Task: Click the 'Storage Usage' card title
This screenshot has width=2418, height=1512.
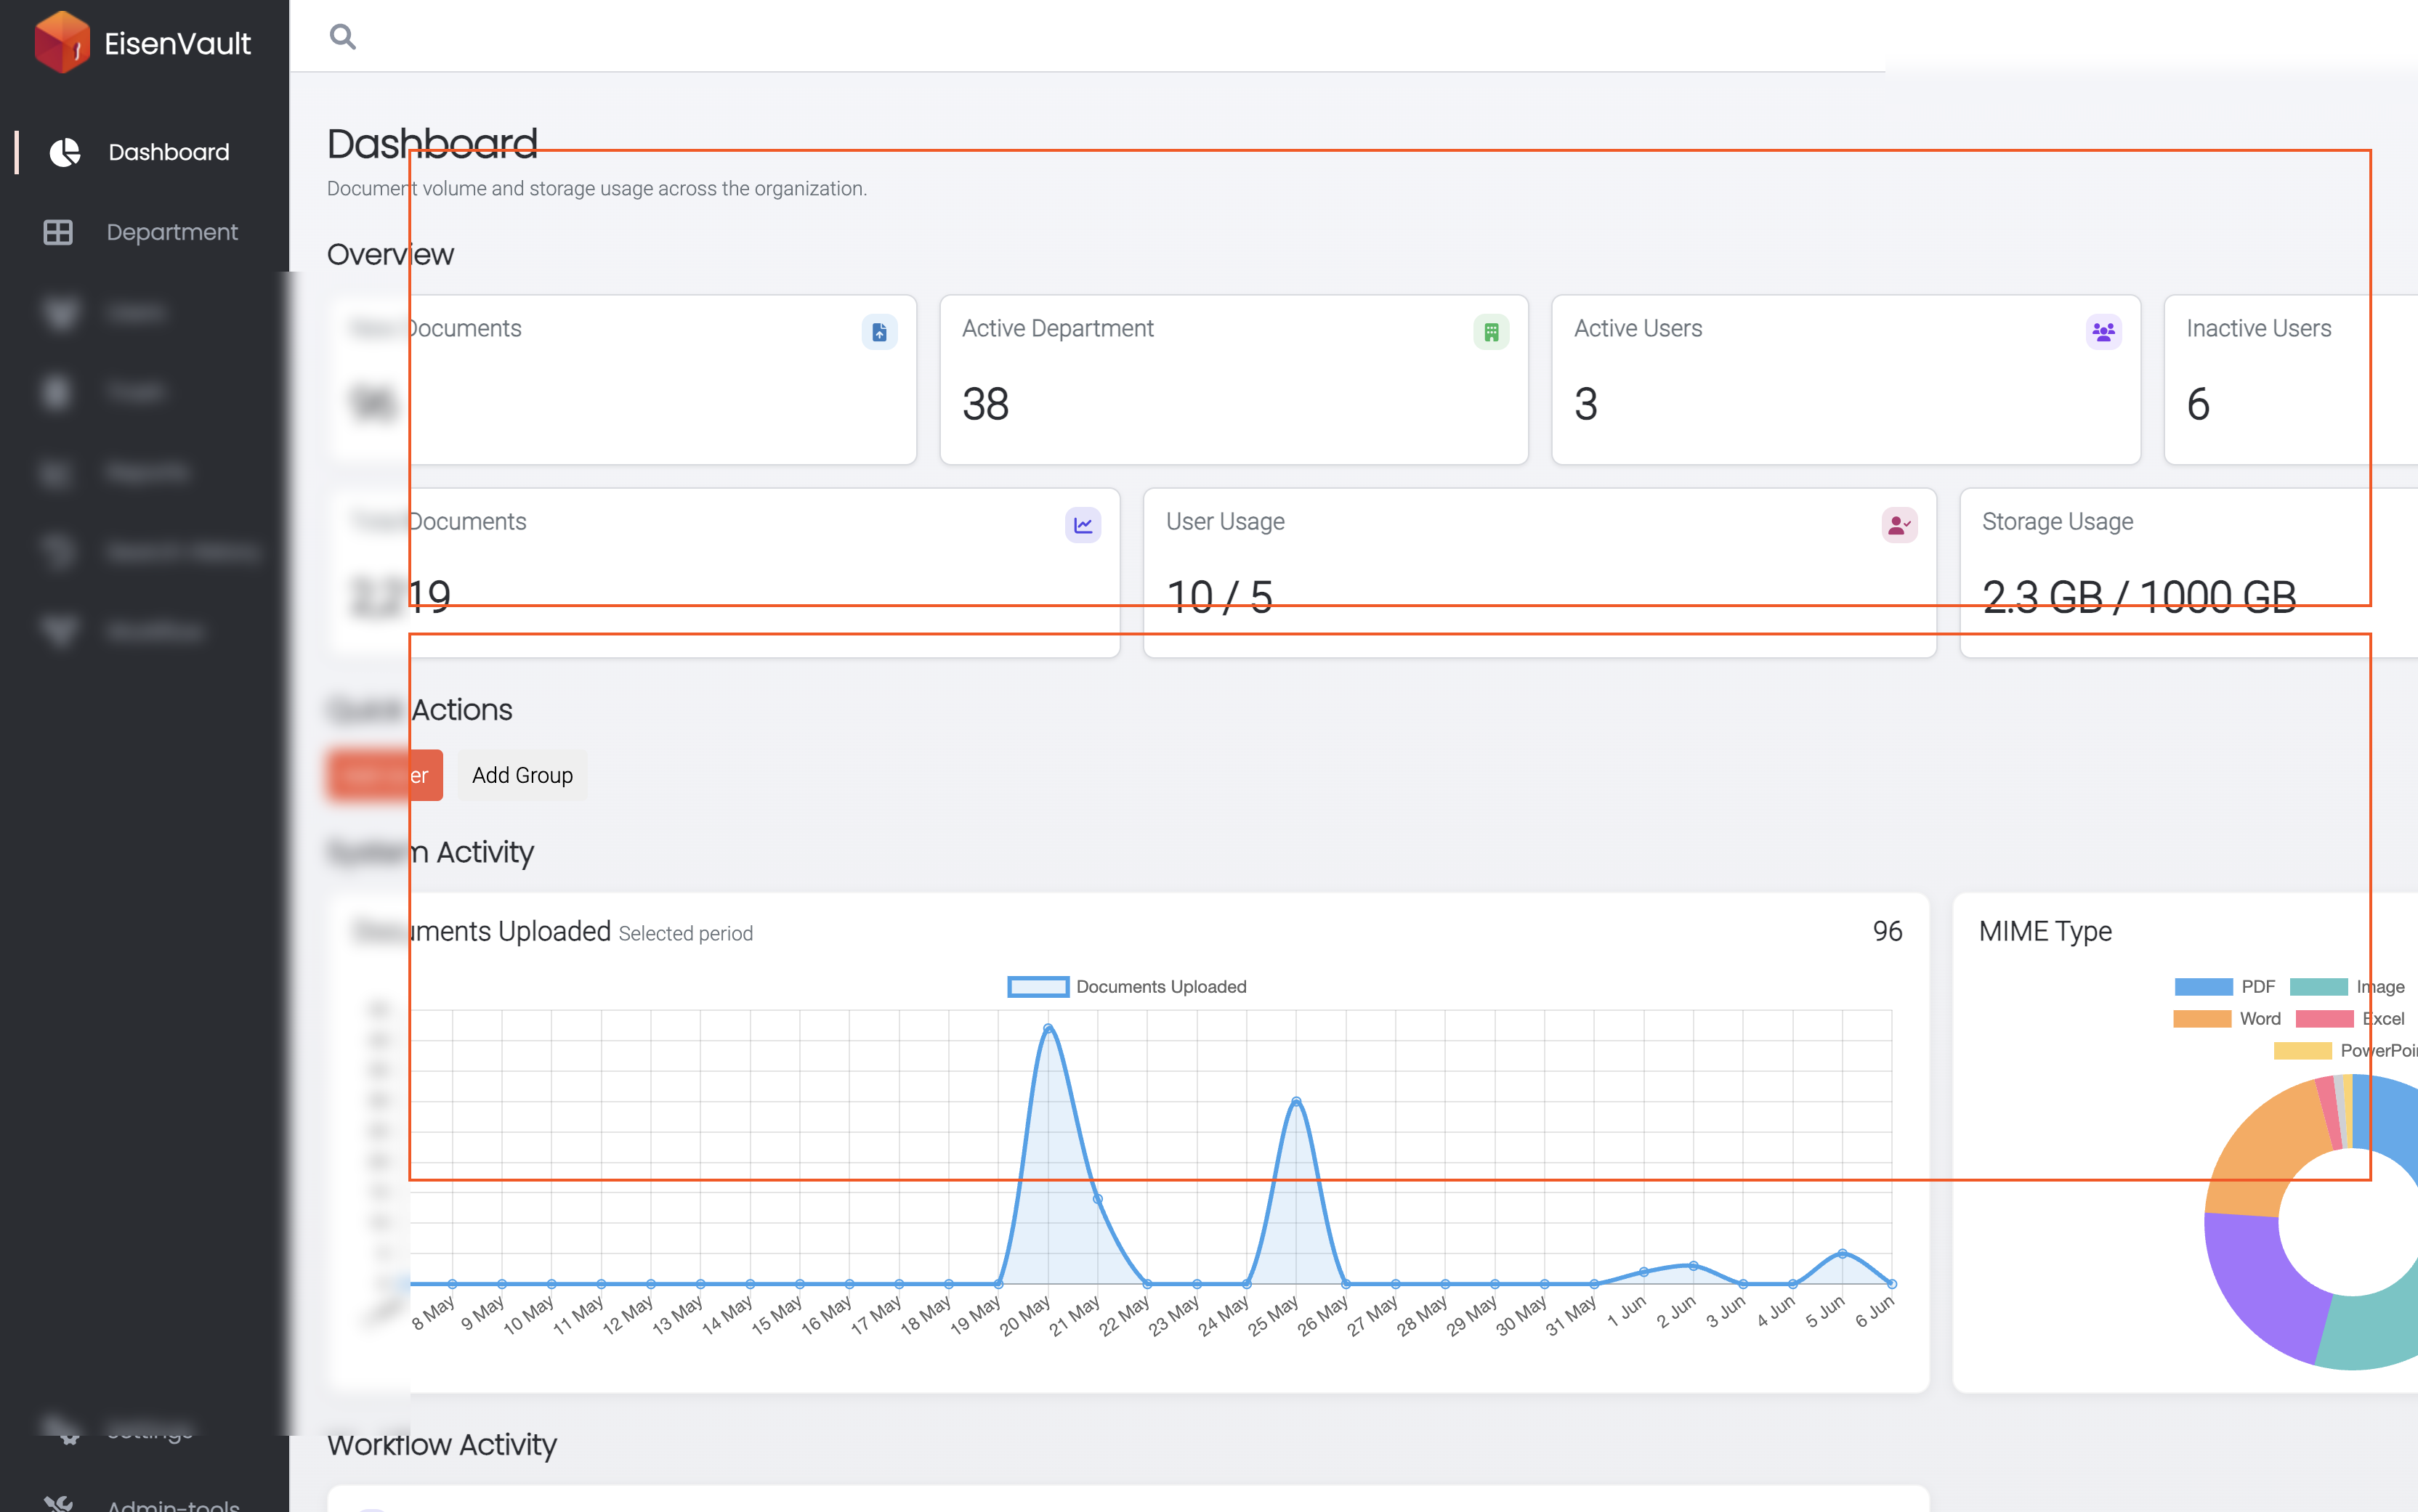Action: (x=2057, y=521)
